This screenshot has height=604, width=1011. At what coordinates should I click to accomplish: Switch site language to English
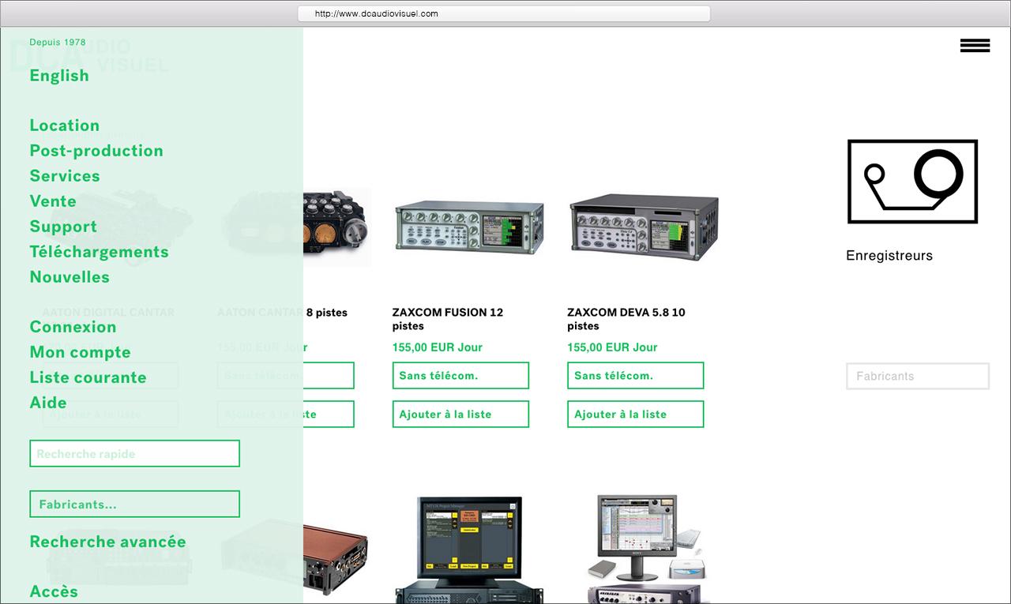coord(59,76)
